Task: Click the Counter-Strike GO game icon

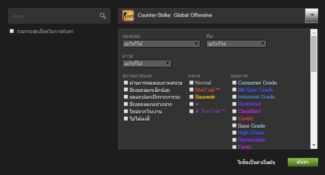Action: (x=128, y=16)
